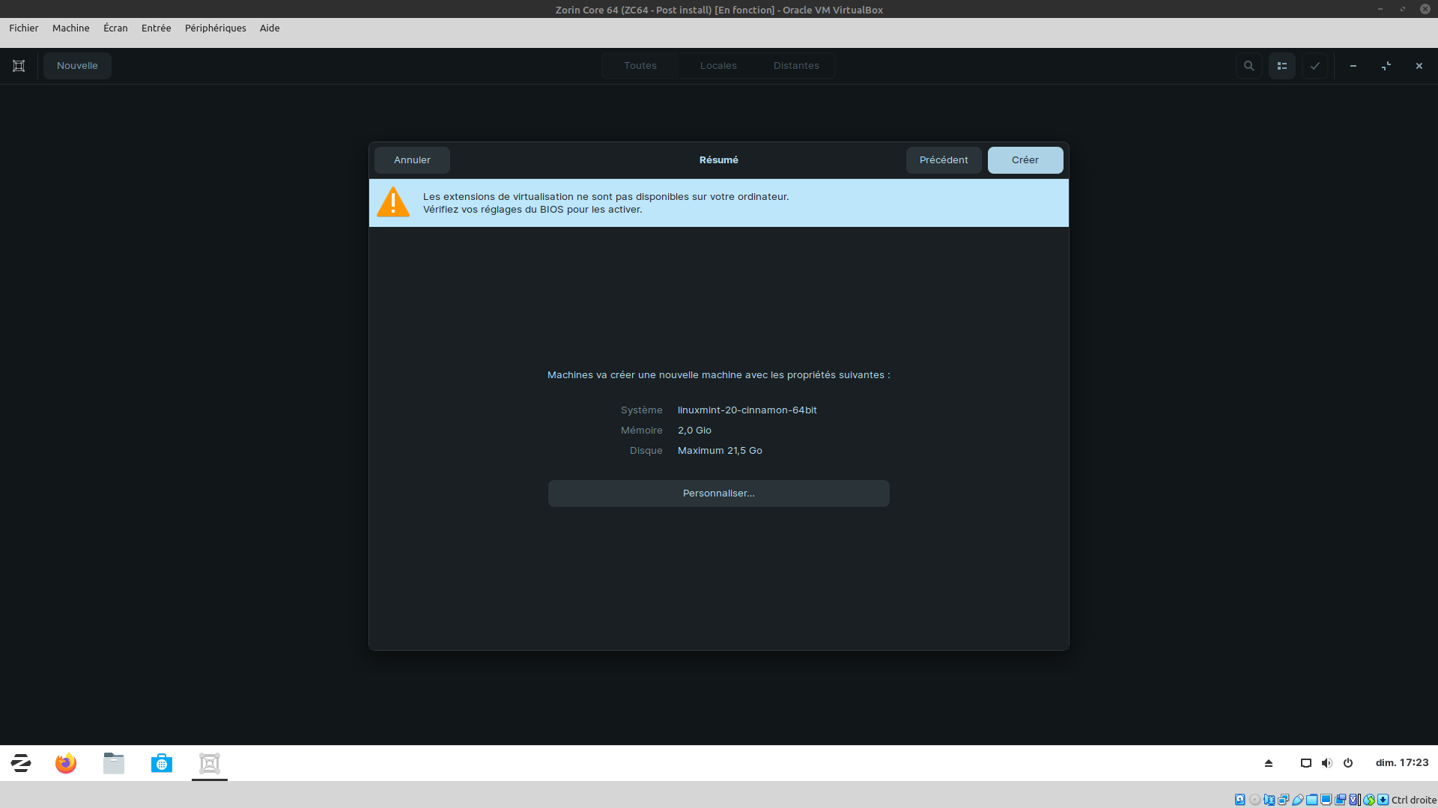
Task: Open the Files manager in taskbar
Action: click(x=114, y=763)
